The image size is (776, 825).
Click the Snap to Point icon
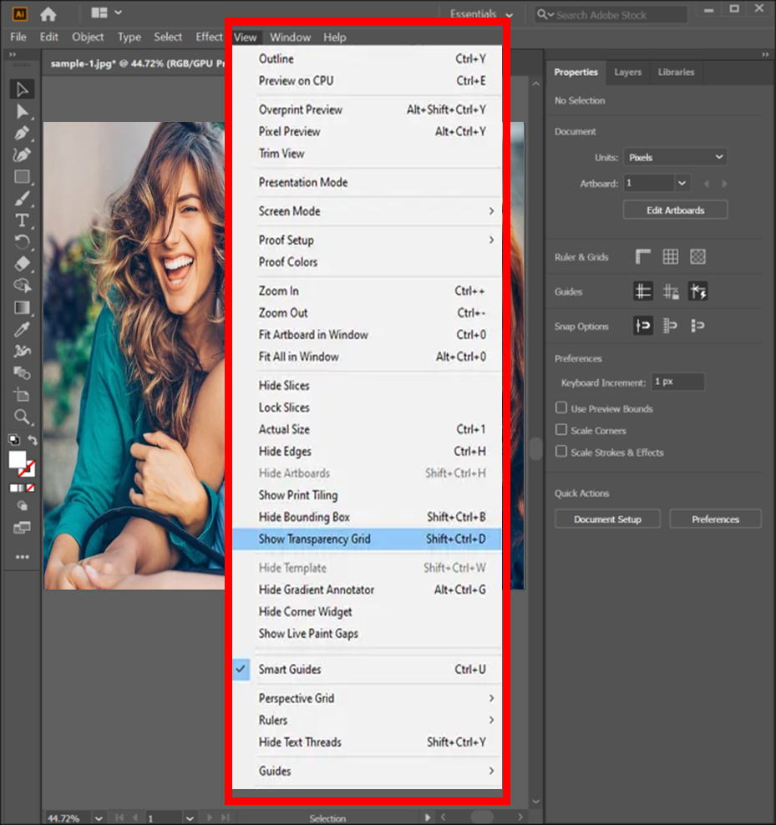[643, 326]
